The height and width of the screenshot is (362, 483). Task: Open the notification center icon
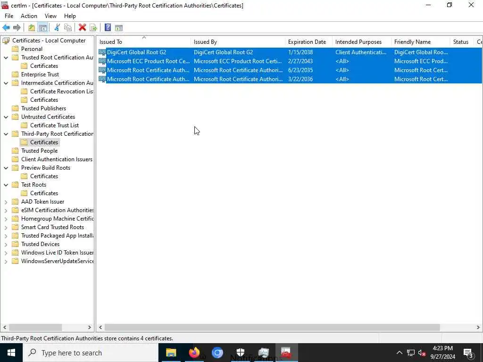click(x=468, y=353)
